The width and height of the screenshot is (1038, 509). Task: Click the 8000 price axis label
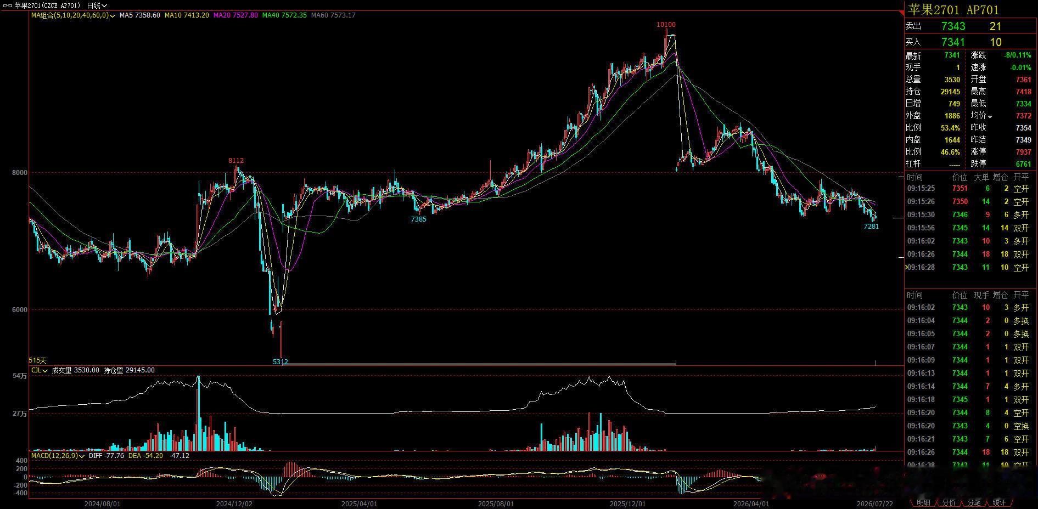[19, 173]
